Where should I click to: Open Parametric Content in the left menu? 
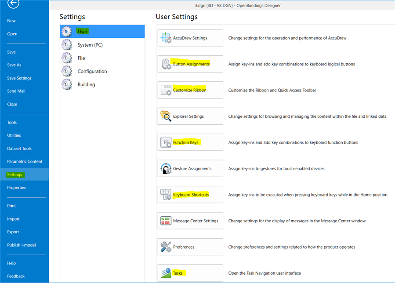(x=25, y=162)
